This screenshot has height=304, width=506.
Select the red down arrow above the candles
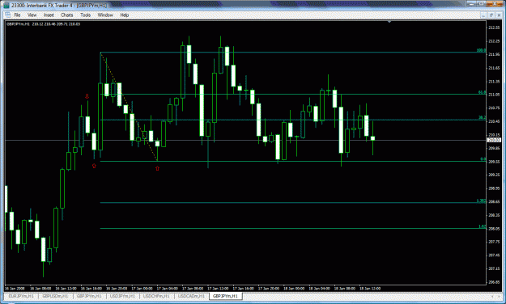click(x=87, y=96)
